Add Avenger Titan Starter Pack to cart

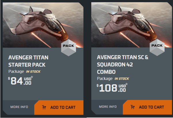coord(59,107)
